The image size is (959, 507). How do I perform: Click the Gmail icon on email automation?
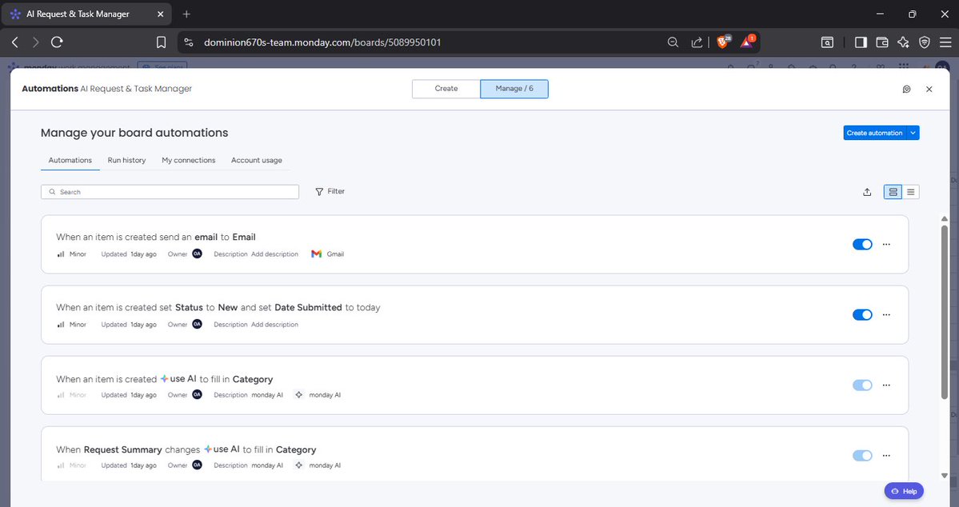316,253
